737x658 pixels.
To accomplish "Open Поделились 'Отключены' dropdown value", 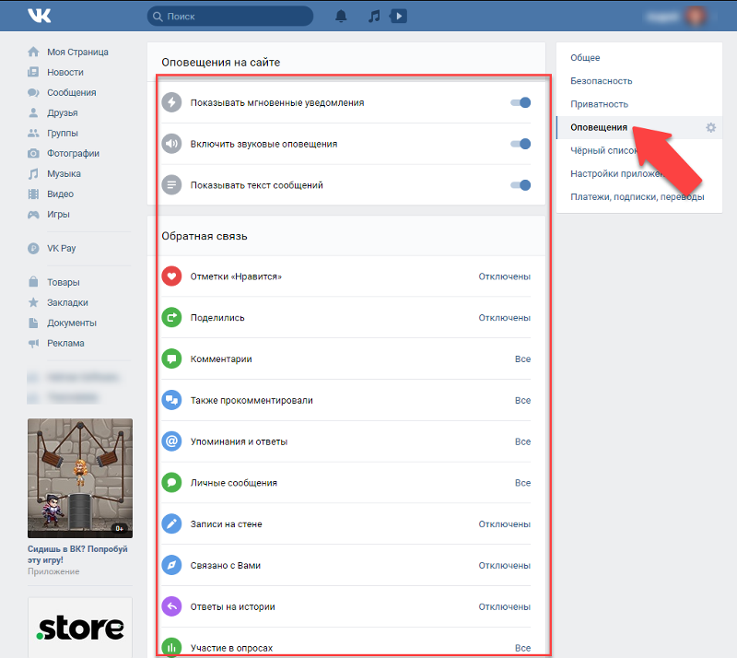I will 504,318.
